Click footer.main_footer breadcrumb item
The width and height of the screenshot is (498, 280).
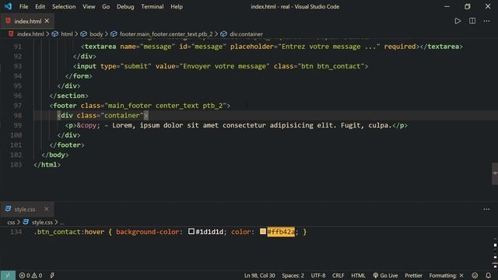tap(166, 34)
